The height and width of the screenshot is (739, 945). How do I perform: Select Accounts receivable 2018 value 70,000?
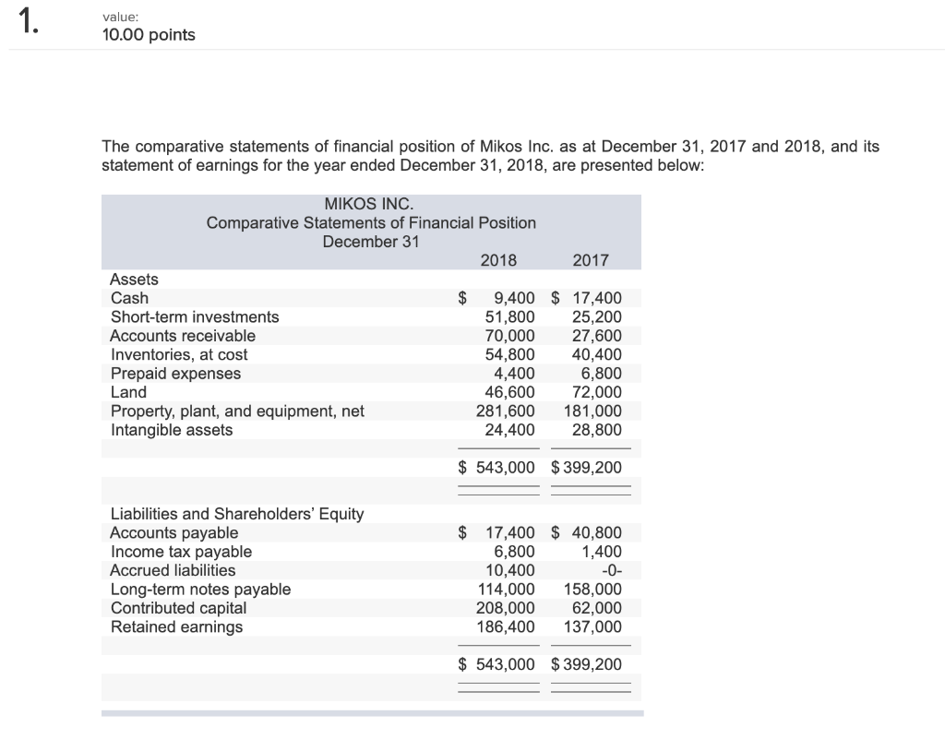509,336
